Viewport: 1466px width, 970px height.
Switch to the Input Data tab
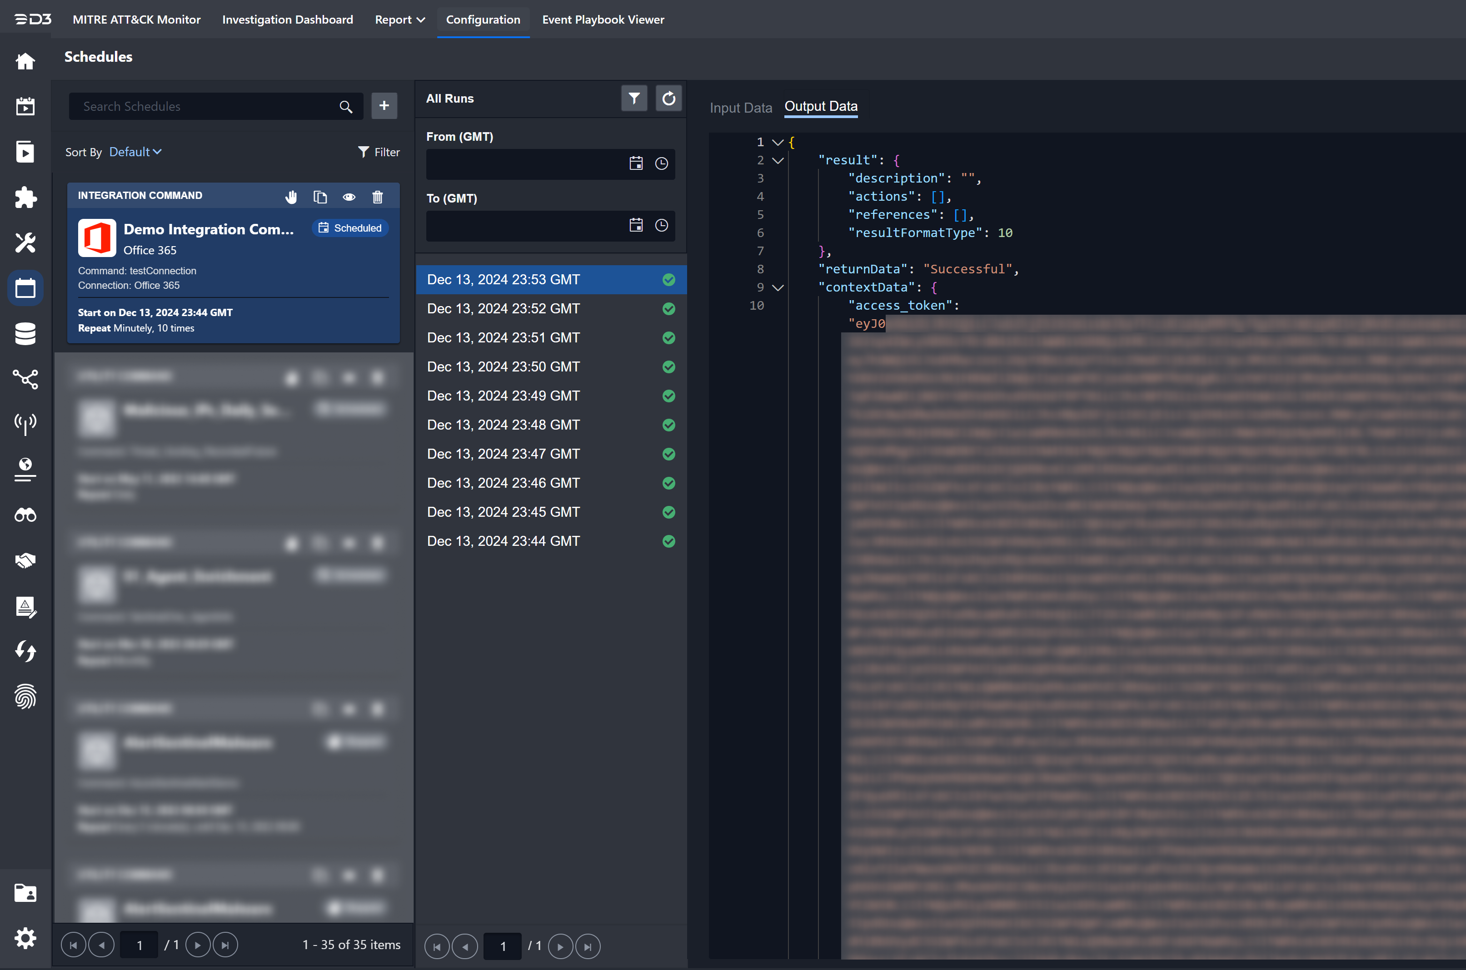(x=740, y=108)
